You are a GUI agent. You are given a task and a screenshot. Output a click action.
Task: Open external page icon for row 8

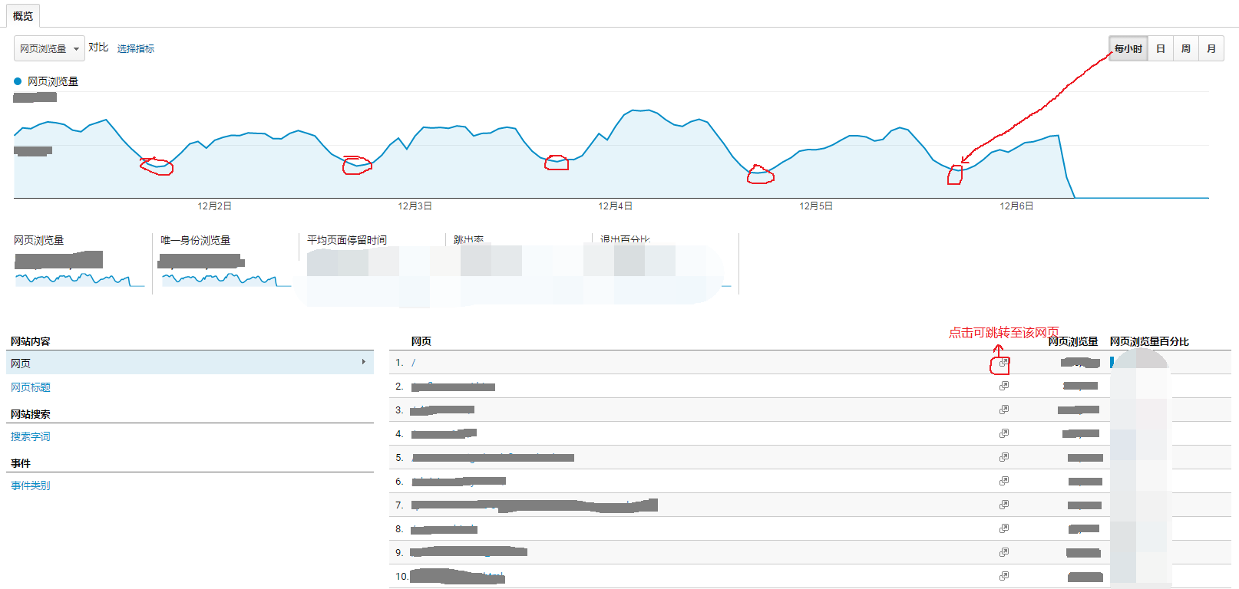[1003, 529]
